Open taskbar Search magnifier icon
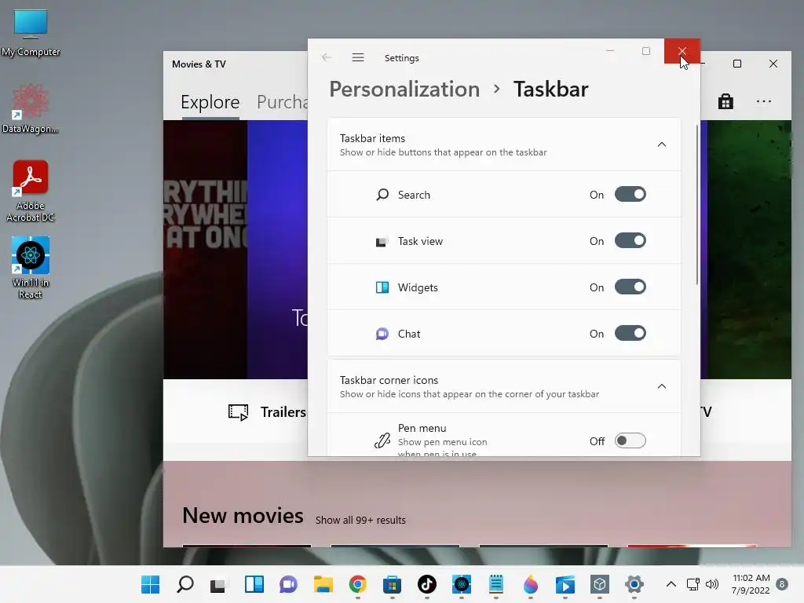Screen dimensions: 804x603 (x=185, y=584)
